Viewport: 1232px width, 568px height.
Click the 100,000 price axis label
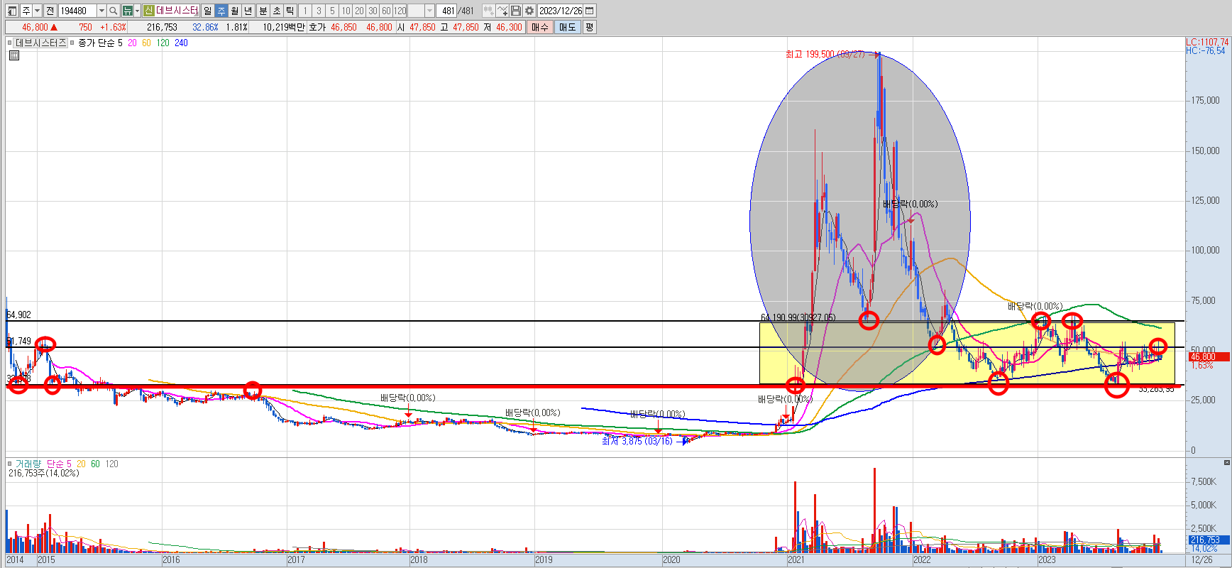pyautogui.click(x=1205, y=250)
